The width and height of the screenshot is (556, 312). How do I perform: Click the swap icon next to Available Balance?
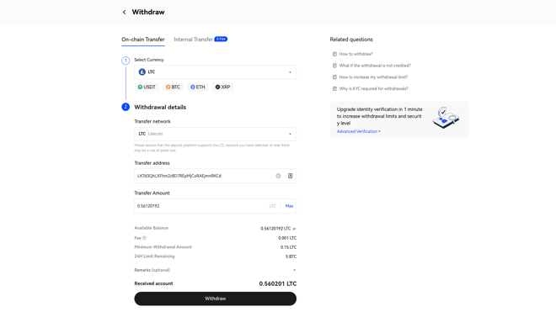(x=294, y=229)
